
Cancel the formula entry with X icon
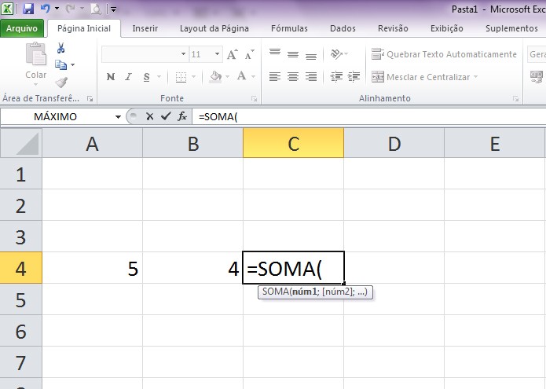coord(150,116)
